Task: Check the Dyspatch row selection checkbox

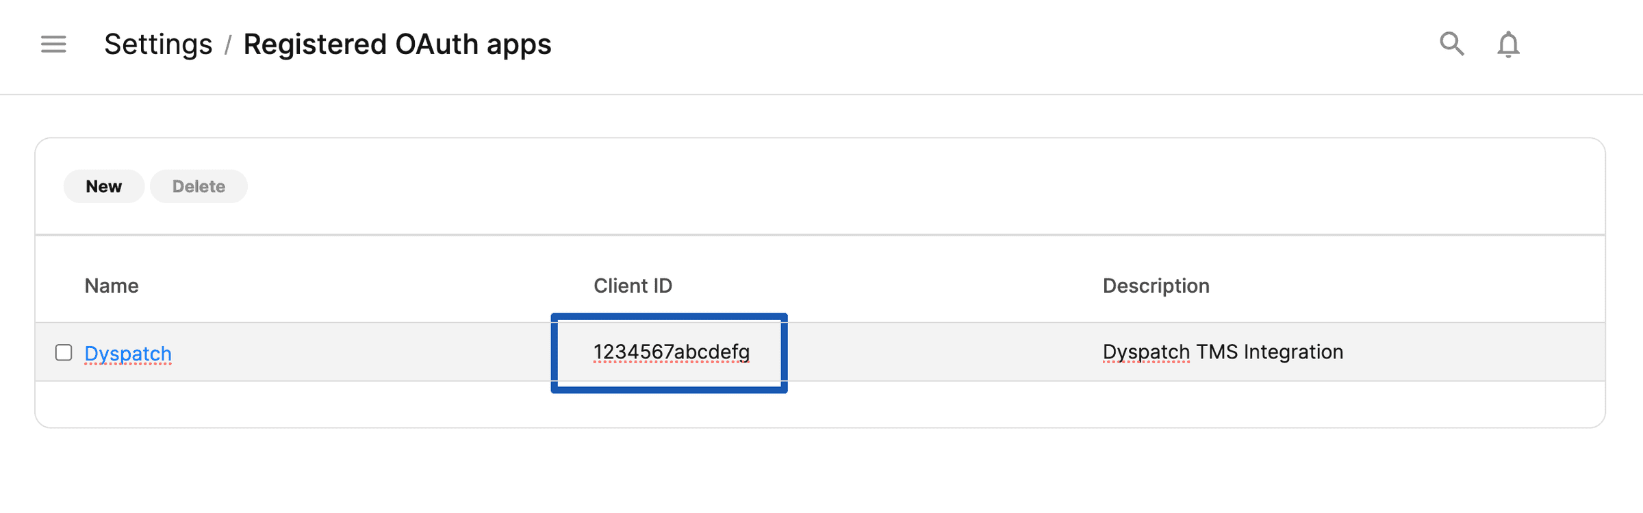Action: [x=64, y=352]
